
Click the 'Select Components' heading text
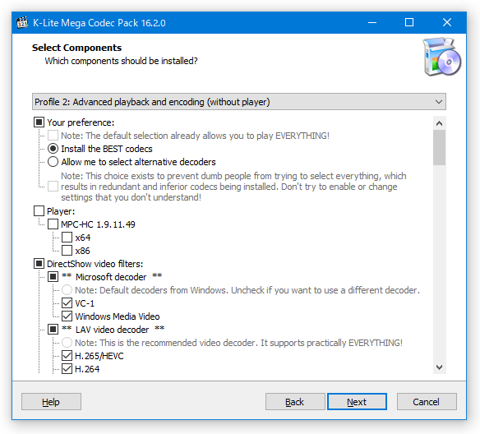76,48
